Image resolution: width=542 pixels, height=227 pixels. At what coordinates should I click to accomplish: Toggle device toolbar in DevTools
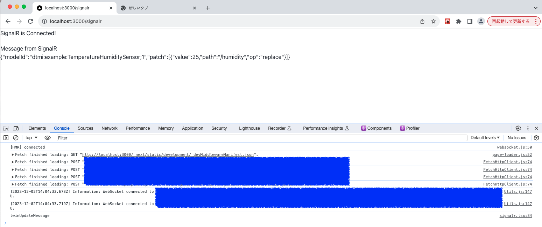(16, 128)
